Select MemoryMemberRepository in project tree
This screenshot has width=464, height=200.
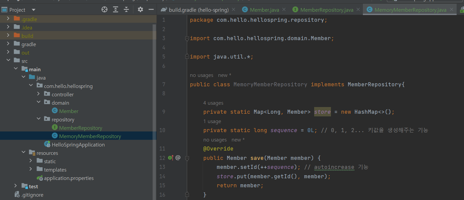point(90,136)
